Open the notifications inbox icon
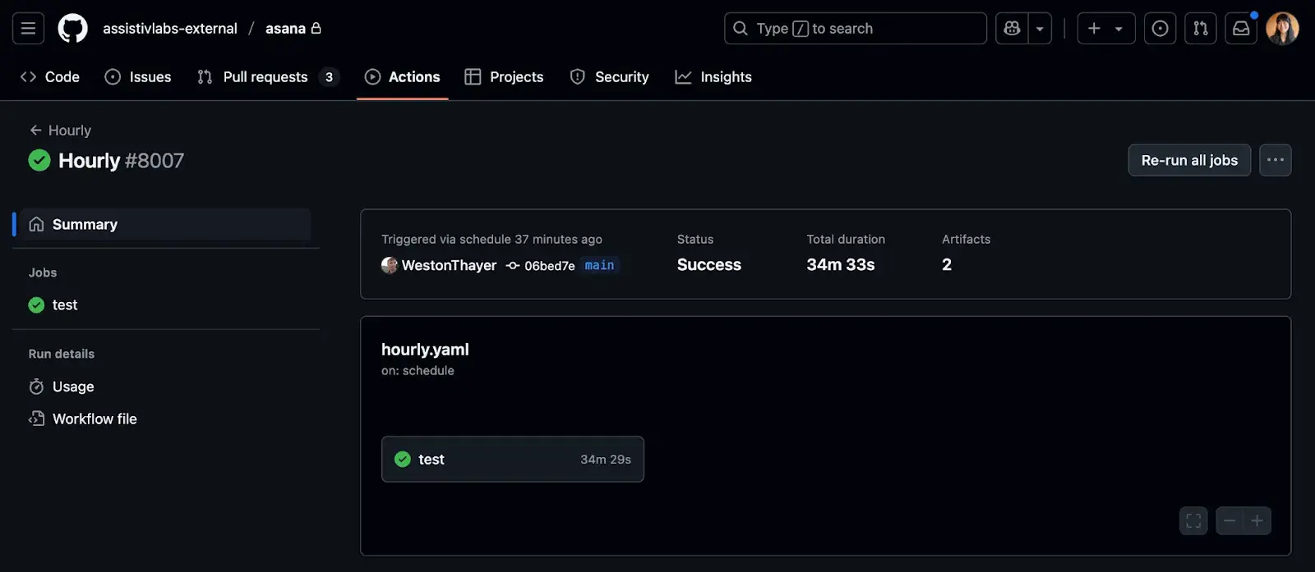The image size is (1315, 572). pos(1241,29)
